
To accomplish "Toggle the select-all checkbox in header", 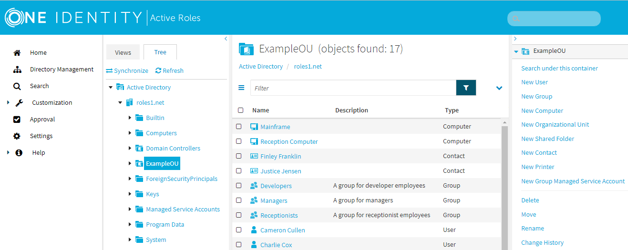I will coord(241,110).
